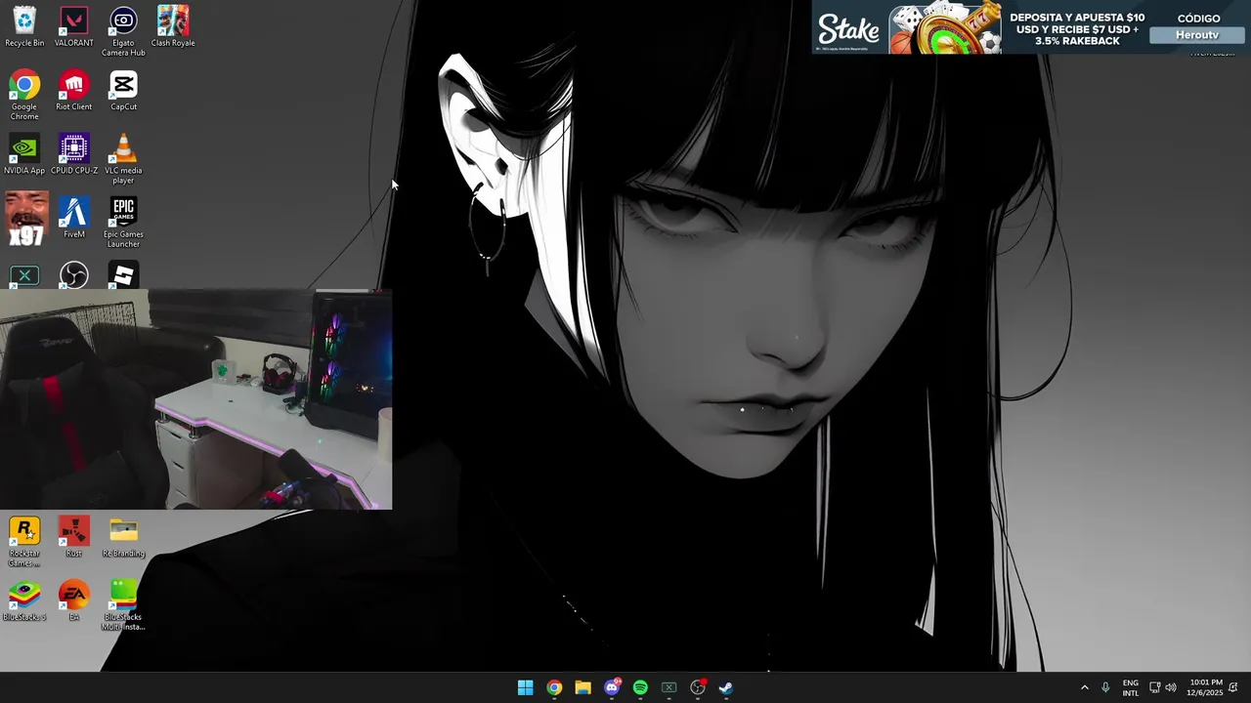Click the Heroutv code button
This screenshot has height=703, width=1251.
click(x=1198, y=35)
